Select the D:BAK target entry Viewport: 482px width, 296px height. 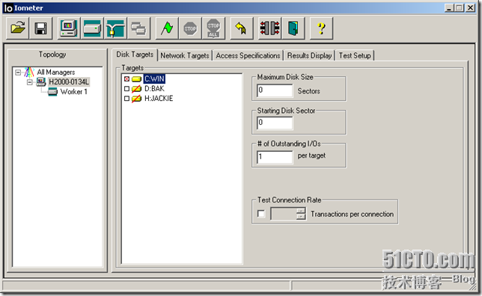point(154,89)
